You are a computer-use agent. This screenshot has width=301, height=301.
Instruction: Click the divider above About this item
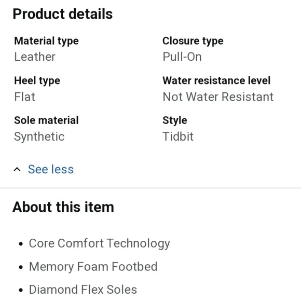click(x=150, y=188)
